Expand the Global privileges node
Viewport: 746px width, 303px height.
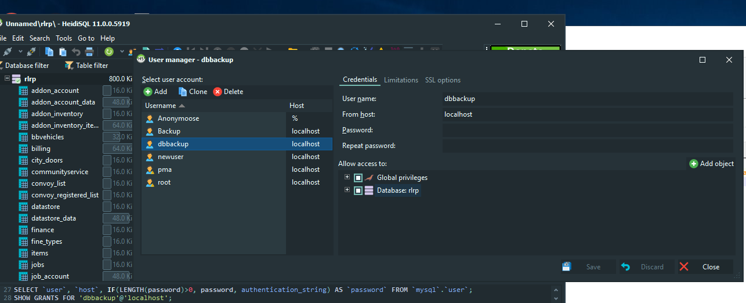pos(347,177)
